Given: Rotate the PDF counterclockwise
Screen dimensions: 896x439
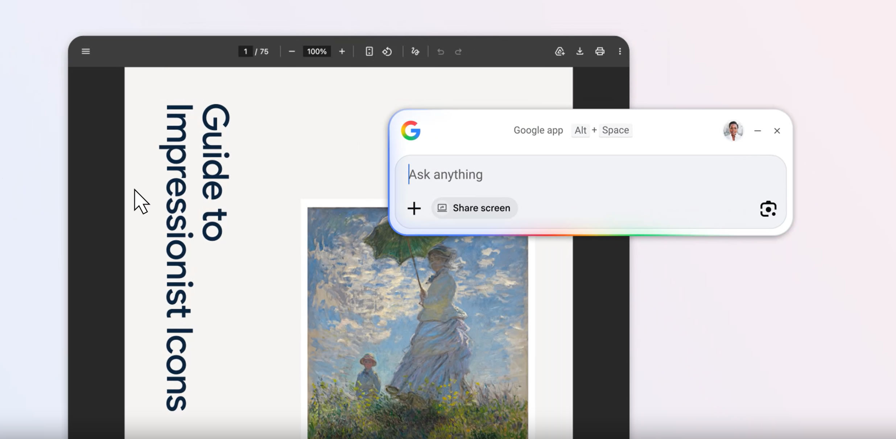Looking at the screenshot, I should (x=387, y=51).
